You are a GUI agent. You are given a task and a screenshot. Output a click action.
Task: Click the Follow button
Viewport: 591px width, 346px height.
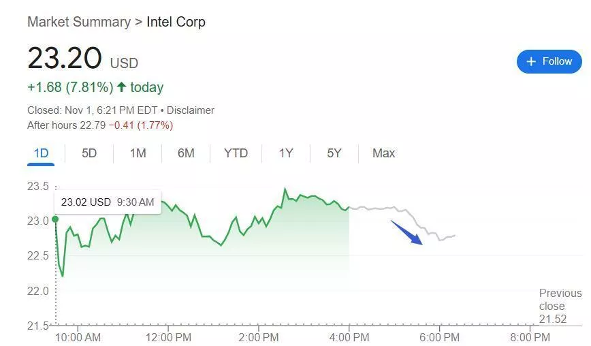click(x=549, y=61)
